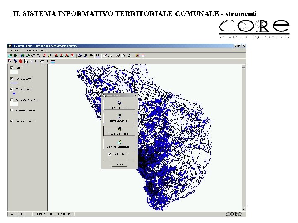Screen dimensions: 298x223
Task: Click the white swatch under first layer
Action: (14, 72)
